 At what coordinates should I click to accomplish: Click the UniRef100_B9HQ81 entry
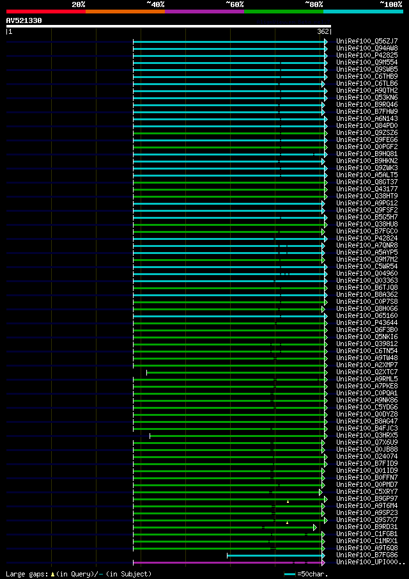click(x=367, y=154)
